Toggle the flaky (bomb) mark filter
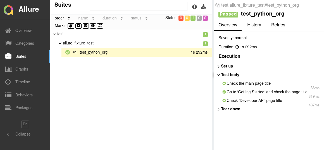 (71, 26)
